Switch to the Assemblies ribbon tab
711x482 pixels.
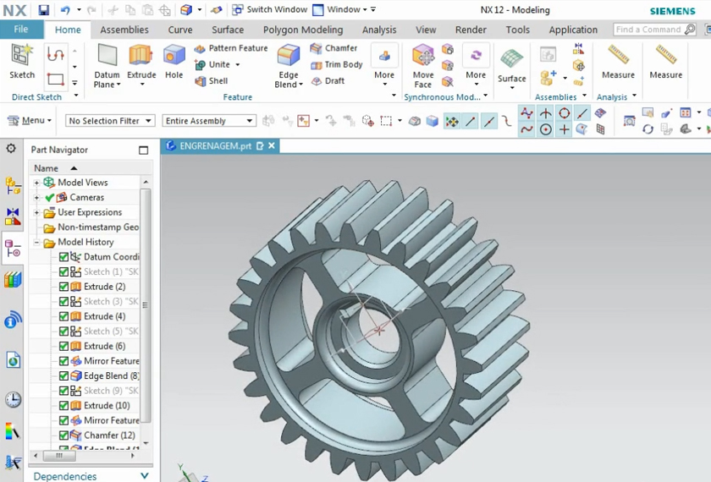click(125, 30)
